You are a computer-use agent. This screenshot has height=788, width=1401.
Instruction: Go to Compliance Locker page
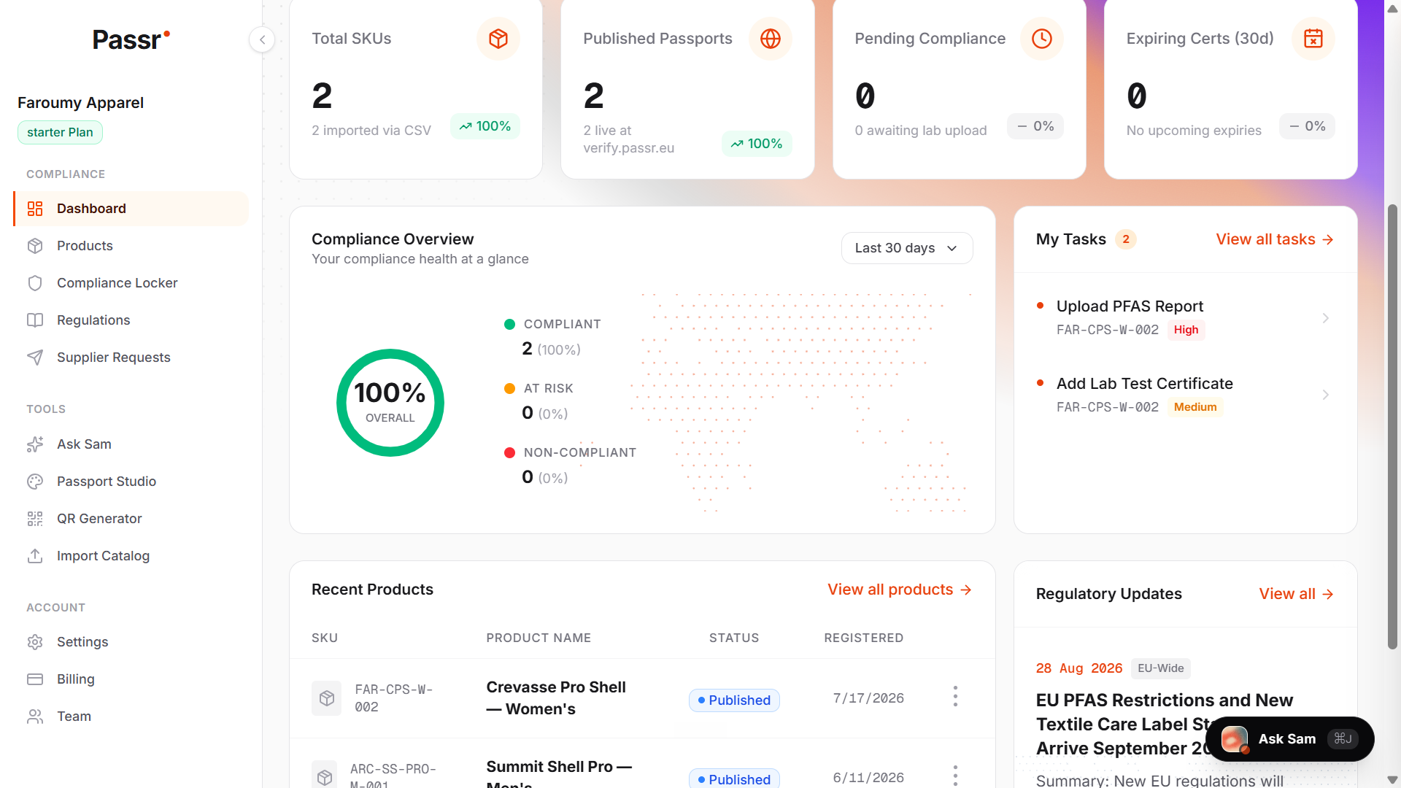[x=131, y=283]
